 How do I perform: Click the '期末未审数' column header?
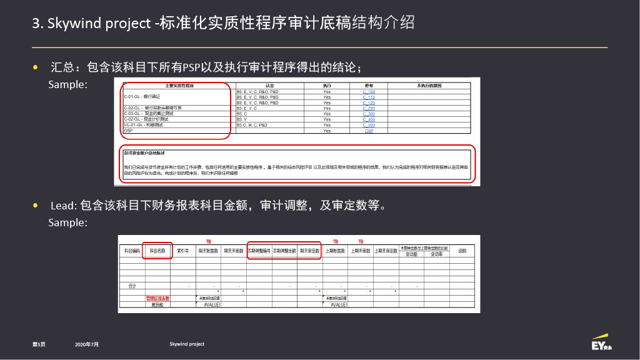(234, 251)
